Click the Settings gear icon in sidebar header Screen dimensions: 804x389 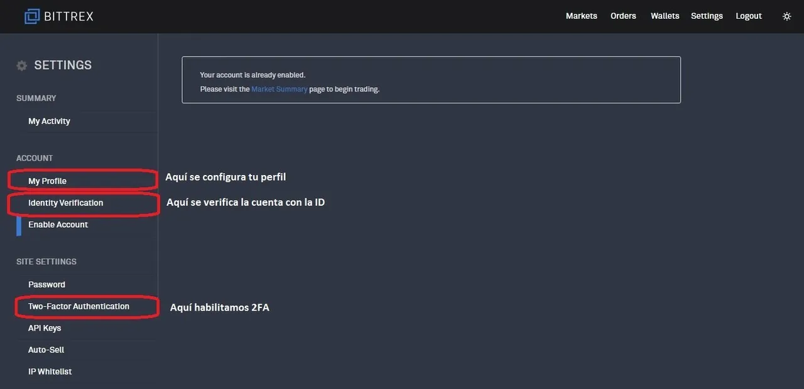coord(22,65)
